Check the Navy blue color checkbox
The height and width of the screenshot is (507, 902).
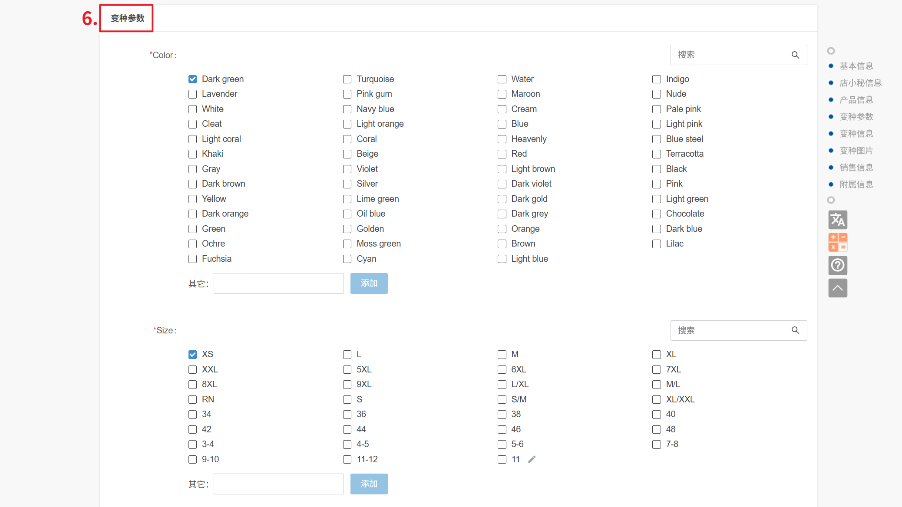pyautogui.click(x=347, y=109)
